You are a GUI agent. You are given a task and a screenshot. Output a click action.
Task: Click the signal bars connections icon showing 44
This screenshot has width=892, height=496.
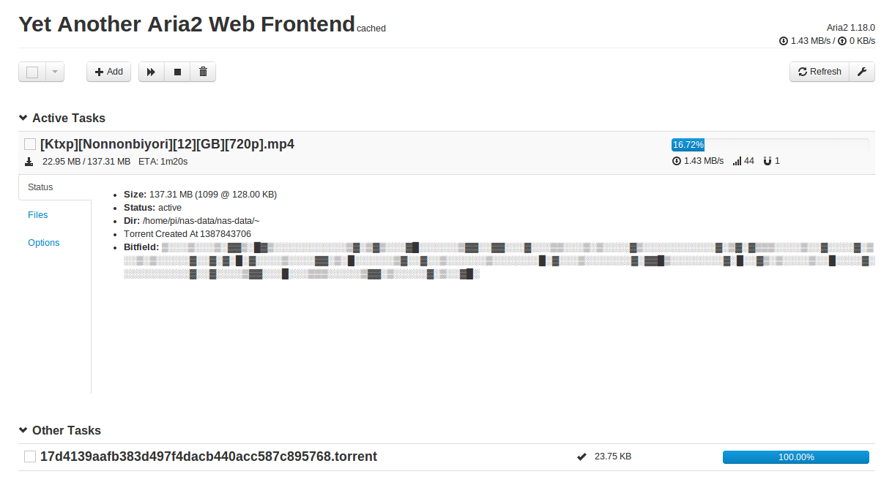(737, 161)
